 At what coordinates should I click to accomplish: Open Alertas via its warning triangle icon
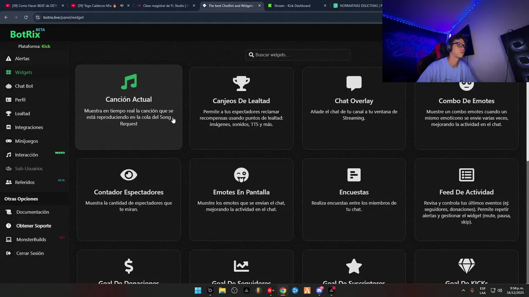coord(8,59)
